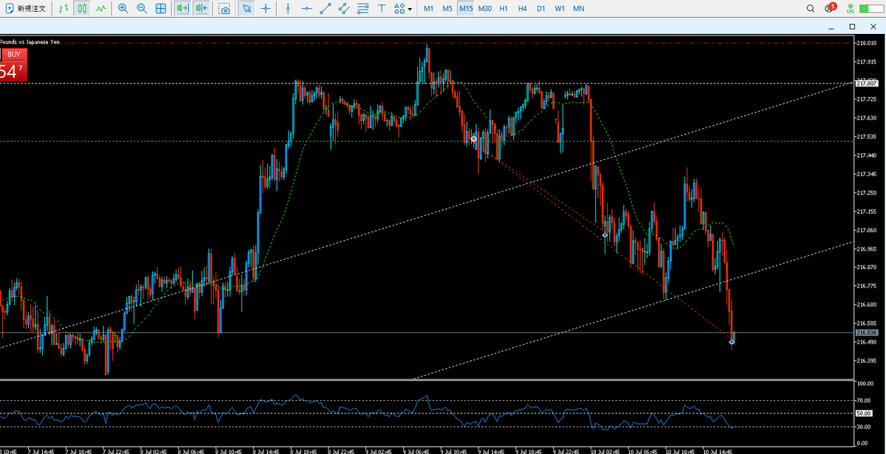Image resolution: width=886 pixels, height=454 pixels.
Task: Open the shapes objects dropdown
Action: click(403, 9)
